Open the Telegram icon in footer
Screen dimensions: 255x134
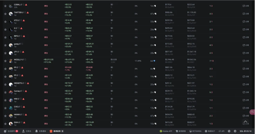click(235, 131)
